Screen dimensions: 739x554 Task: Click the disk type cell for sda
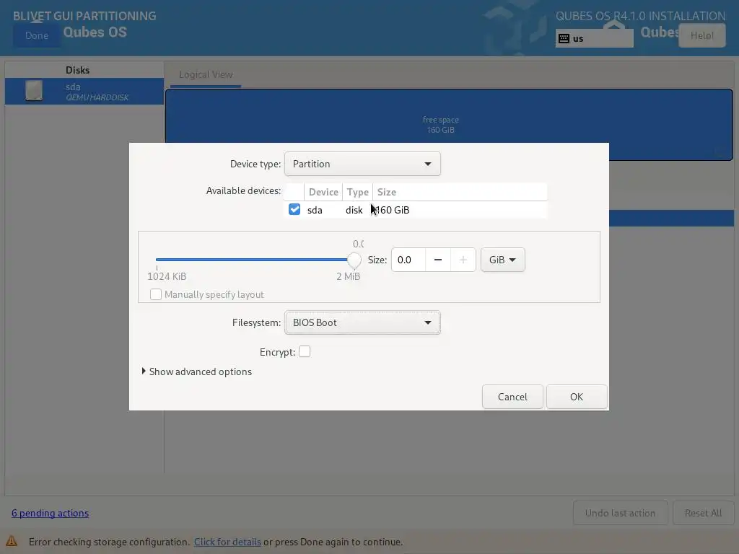(x=354, y=210)
